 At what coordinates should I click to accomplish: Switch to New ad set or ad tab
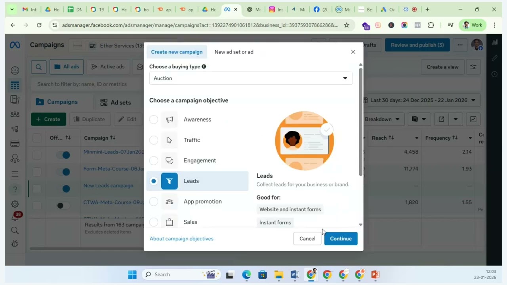tap(234, 52)
